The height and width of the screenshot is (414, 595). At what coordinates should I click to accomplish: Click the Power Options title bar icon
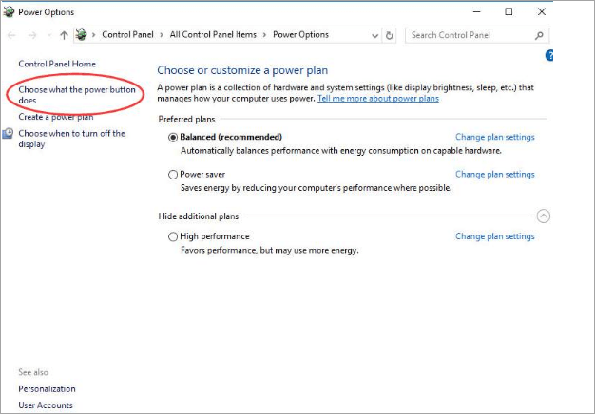(10, 12)
